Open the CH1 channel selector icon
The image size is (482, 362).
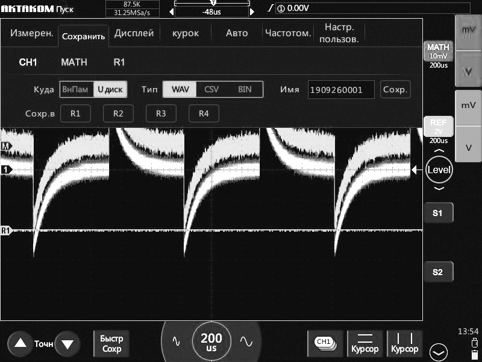(325, 343)
